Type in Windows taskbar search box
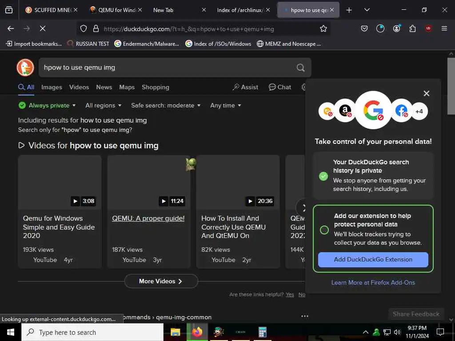Image resolution: width=455 pixels, height=341 pixels. 92,332
